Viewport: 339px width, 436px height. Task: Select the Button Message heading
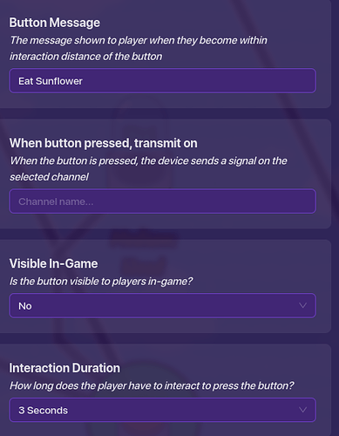pyautogui.click(x=55, y=23)
